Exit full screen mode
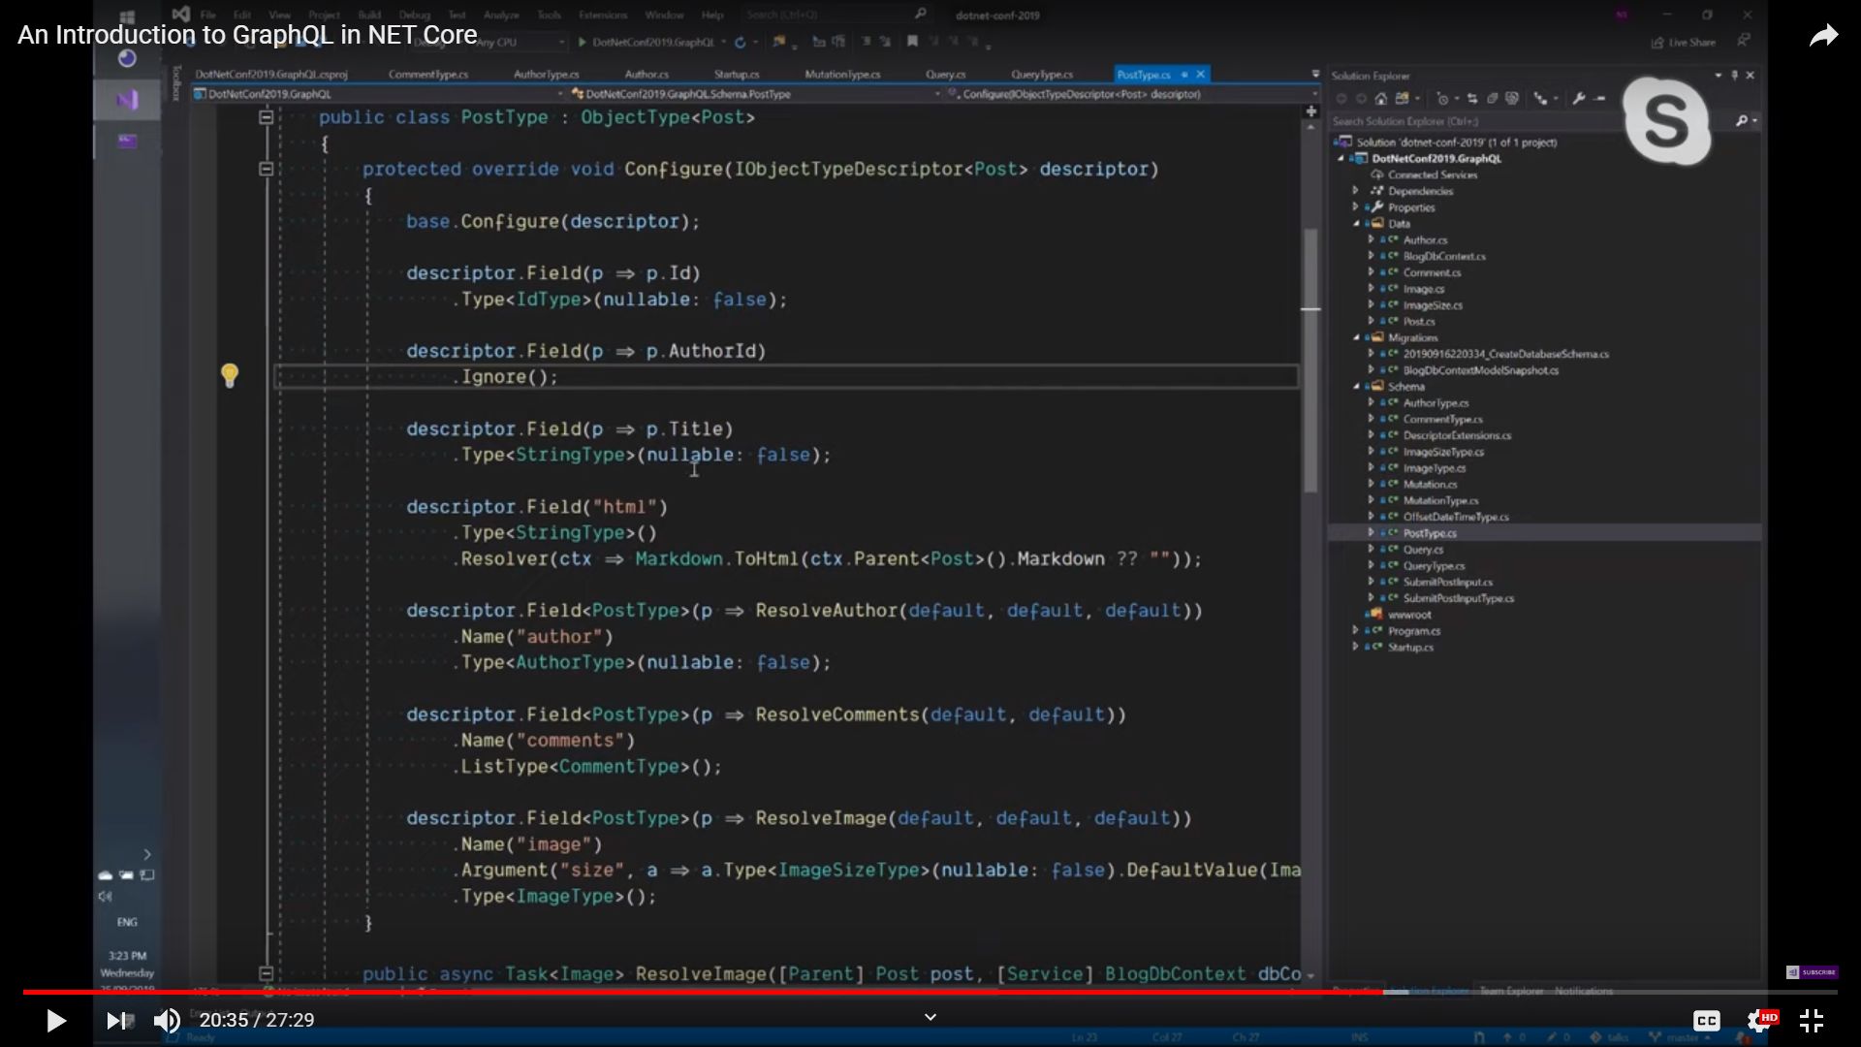Viewport: 1861px width, 1047px height. [x=1811, y=1020]
